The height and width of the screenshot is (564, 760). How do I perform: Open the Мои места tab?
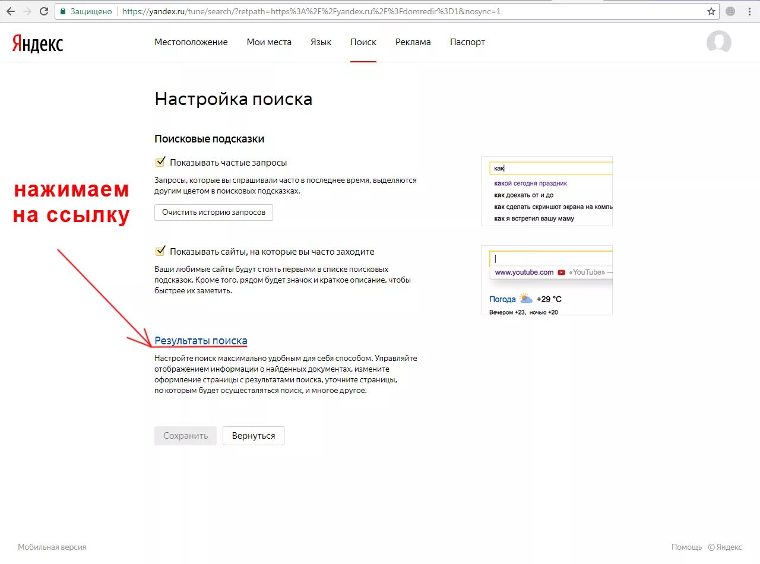click(269, 42)
